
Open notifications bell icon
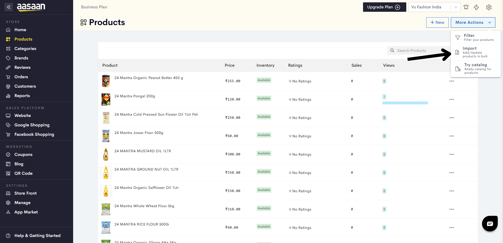[x=466, y=7]
